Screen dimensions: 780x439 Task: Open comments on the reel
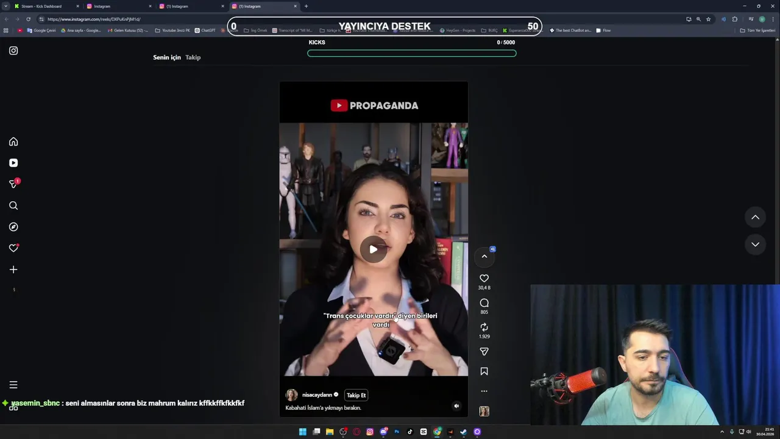point(484,303)
